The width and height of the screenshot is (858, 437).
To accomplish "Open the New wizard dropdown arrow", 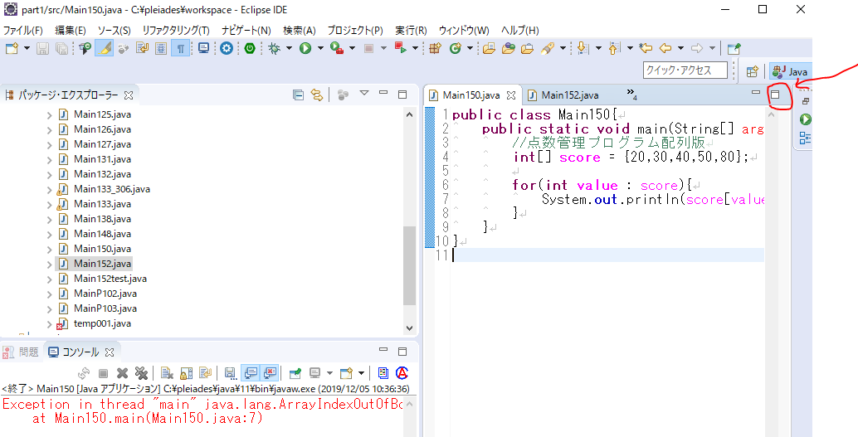I will click(x=27, y=48).
